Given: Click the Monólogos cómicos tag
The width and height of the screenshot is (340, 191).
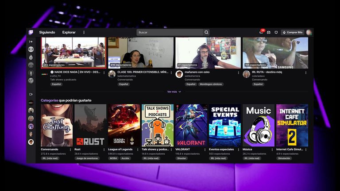Looking at the screenshot, I should pos(211,84).
